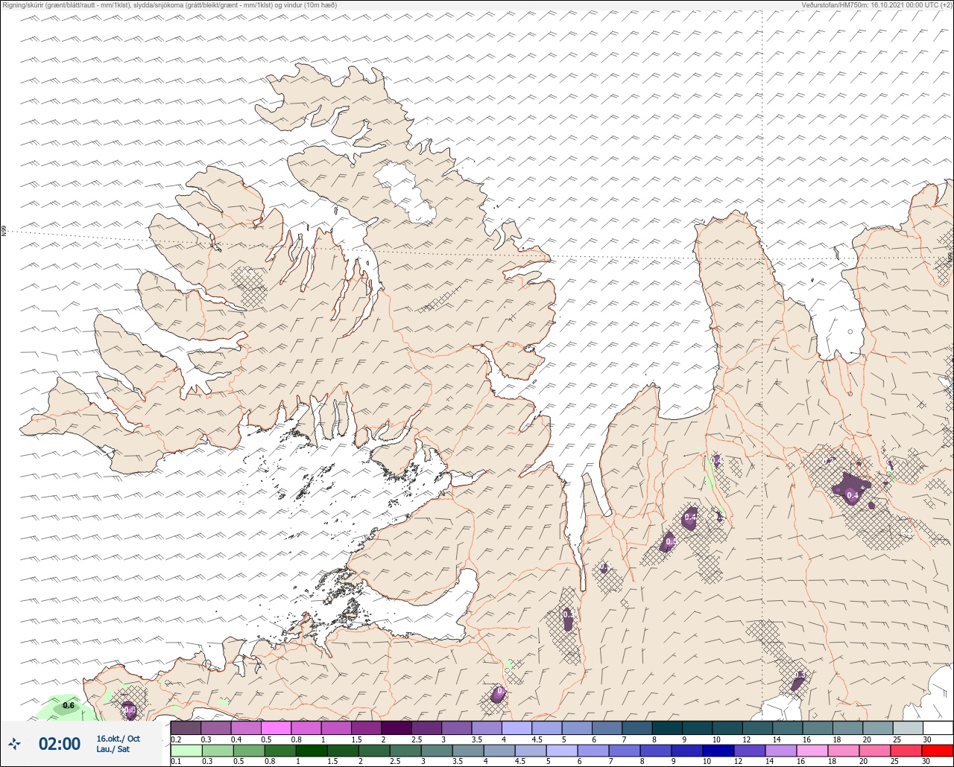The image size is (954, 767).
Task: Click the bottom-row legend label 0.1
Action: (x=176, y=762)
